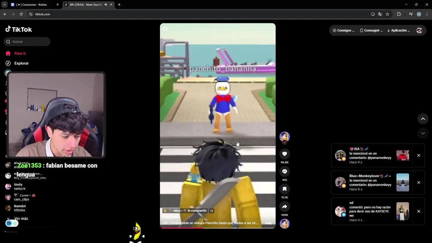Dismiss the Blue~Monkeylover mention notification

point(418,183)
